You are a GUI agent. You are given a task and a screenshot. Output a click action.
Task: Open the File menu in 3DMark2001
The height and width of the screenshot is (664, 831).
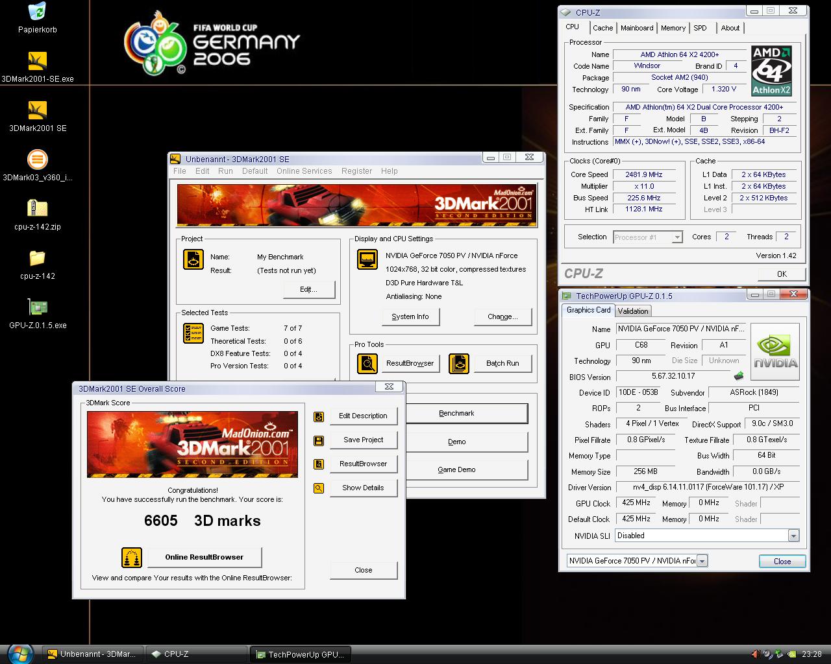click(180, 171)
